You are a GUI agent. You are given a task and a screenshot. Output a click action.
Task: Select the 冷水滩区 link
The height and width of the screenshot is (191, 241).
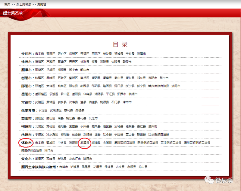click(52, 135)
